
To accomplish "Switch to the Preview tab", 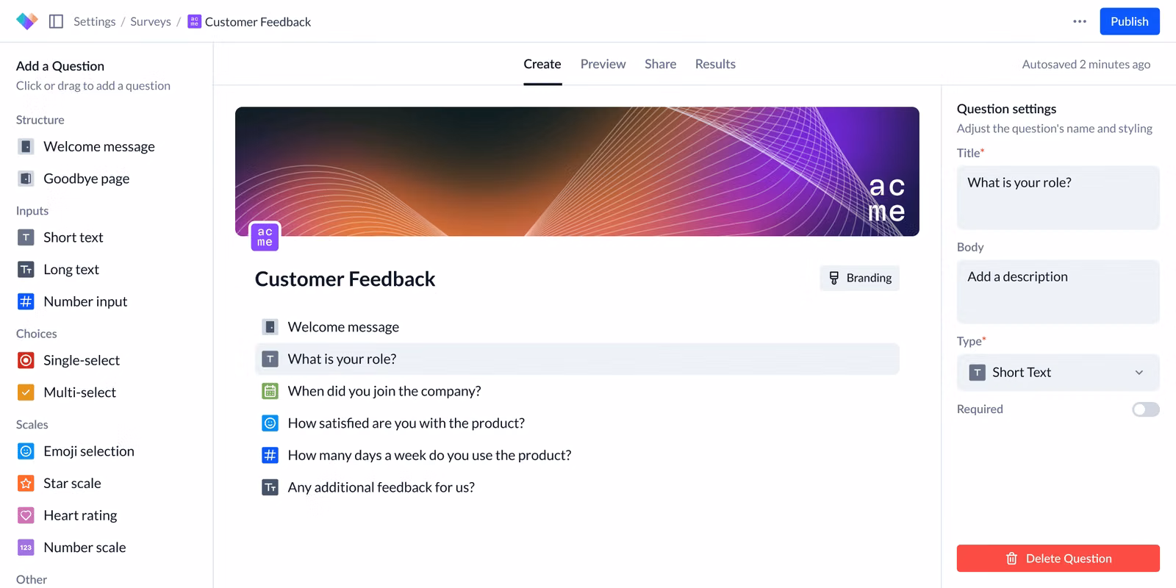I will (603, 64).
